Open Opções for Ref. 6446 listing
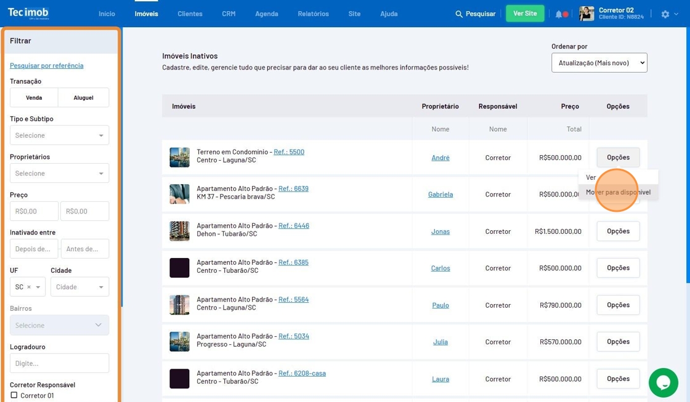The width and height of the screenshot is (690, 402). tap(618, 231)
